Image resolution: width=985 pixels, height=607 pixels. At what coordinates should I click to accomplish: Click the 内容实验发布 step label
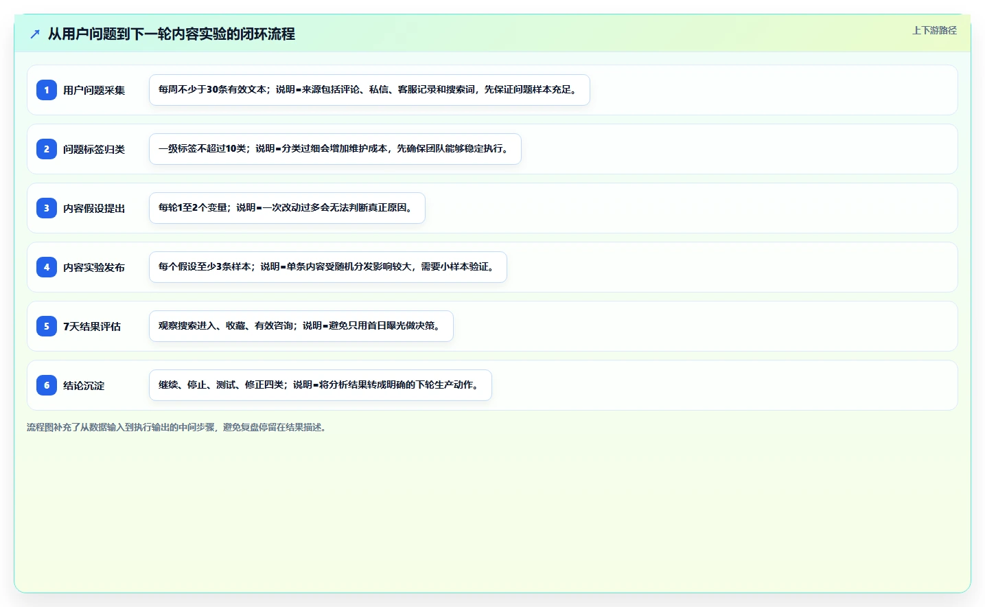pos(94,267)
